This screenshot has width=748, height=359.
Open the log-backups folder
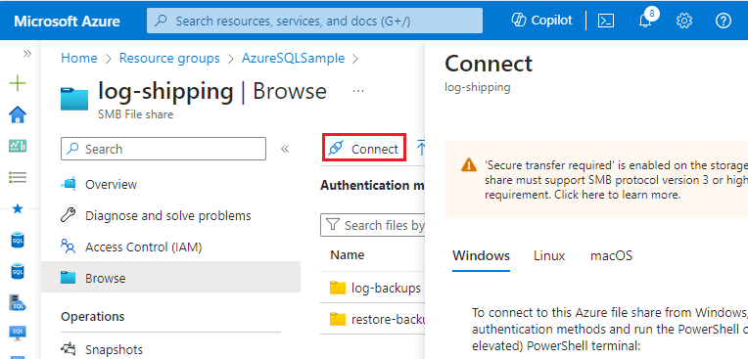[x=386, y=288]
